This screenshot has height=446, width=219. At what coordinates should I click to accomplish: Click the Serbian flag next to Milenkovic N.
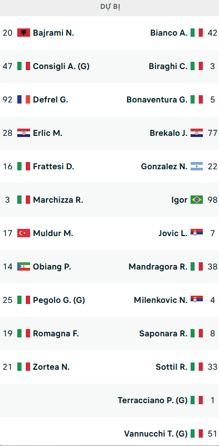(x=197, y=300)
